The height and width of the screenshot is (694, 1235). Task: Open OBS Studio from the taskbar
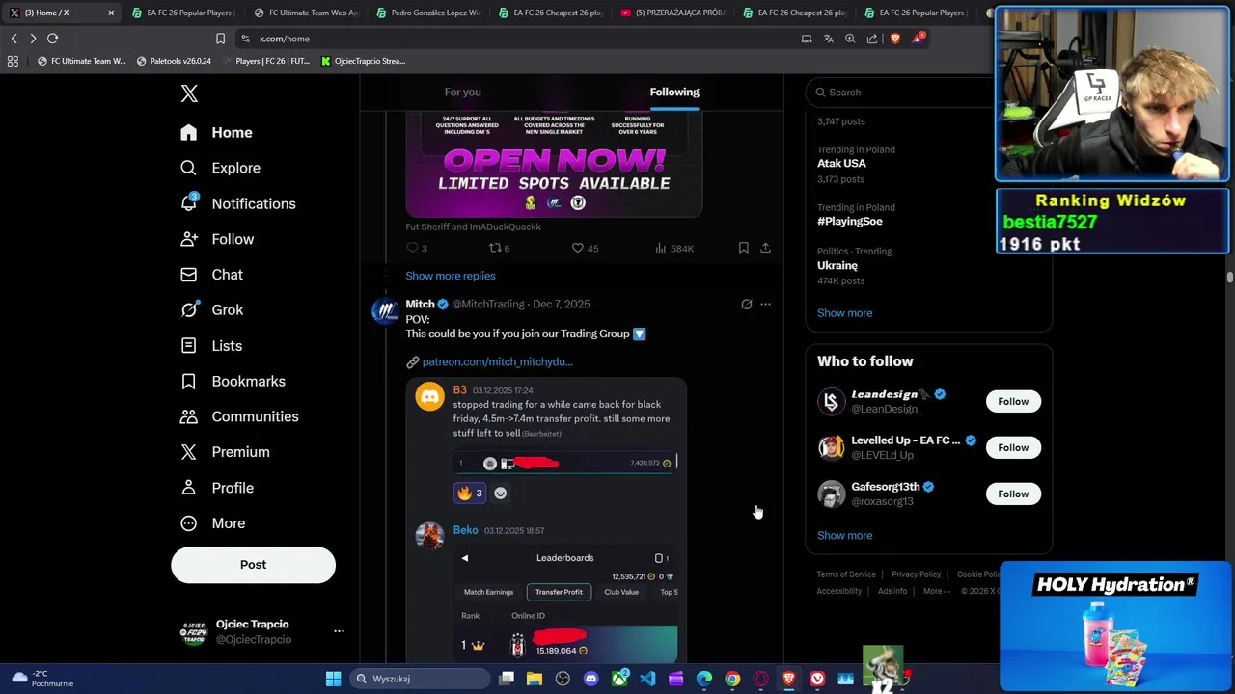563,679
